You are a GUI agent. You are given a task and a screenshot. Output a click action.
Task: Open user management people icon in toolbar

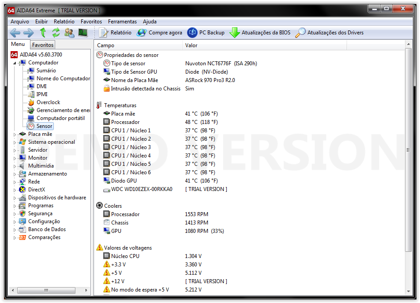[x=69, y=33]
